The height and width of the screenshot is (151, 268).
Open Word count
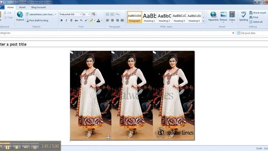pyautogui.click(x=258, y=13)
